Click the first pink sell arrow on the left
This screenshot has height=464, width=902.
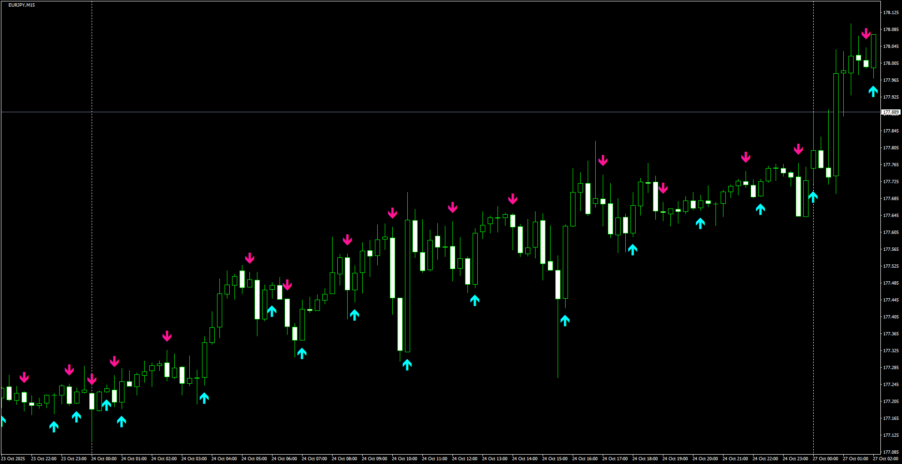point(24,378)
